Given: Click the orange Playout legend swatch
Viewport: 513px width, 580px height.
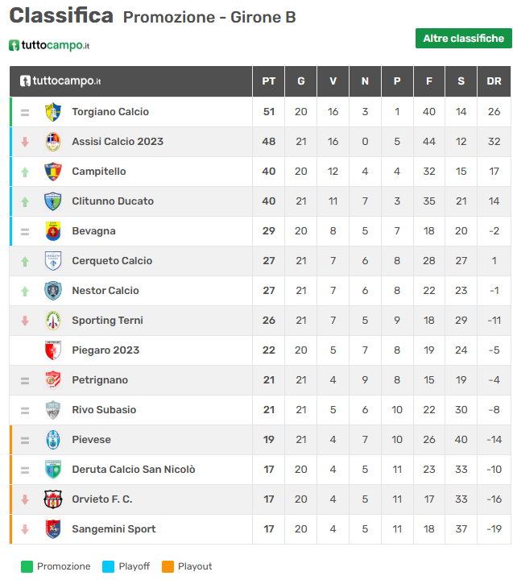Looking at the screenshot, I should (x=168, y=566).
